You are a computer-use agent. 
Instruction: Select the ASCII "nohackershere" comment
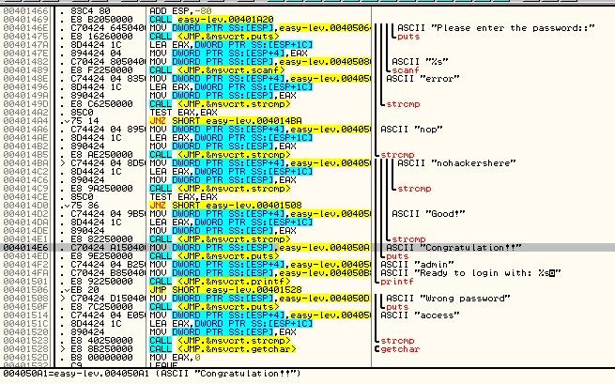pos(456,162)
